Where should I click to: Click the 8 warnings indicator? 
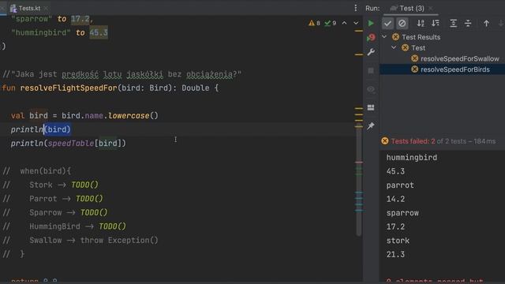coord(314,23)
